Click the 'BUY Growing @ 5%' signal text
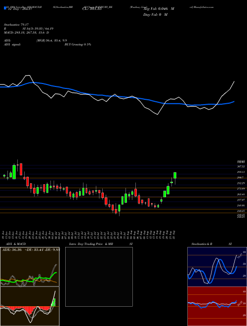The height and width of the screenshot is (326, 247). tap(78, 44)
